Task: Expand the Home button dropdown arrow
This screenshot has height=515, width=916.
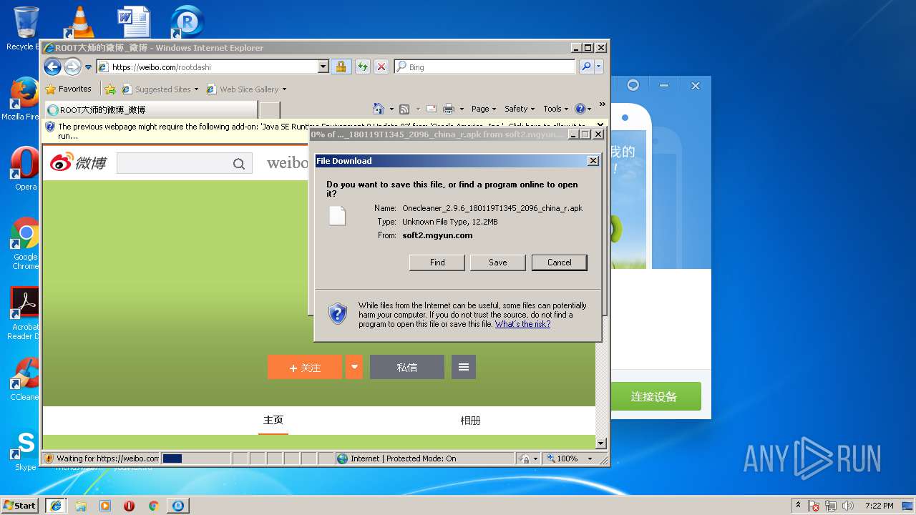Action: click(x=391, y=109)
